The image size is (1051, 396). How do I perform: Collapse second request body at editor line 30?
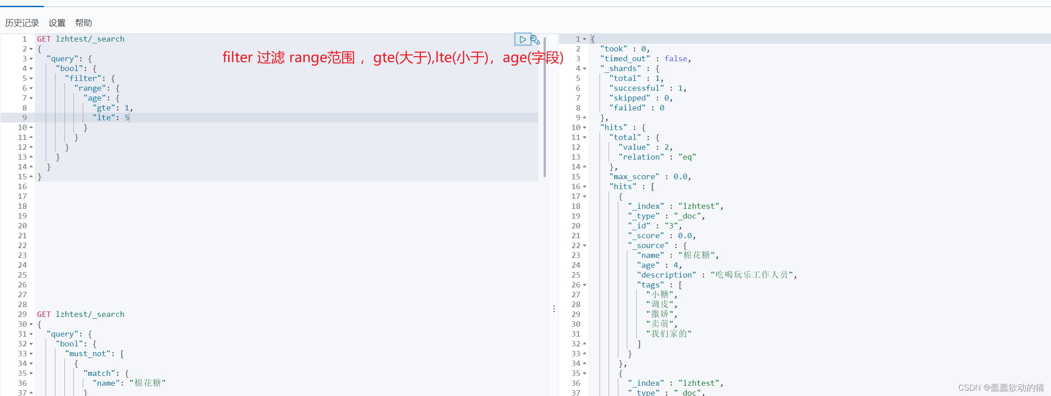click(31, 324)
